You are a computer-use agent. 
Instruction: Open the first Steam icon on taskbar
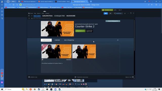click(x=39, y=89)
